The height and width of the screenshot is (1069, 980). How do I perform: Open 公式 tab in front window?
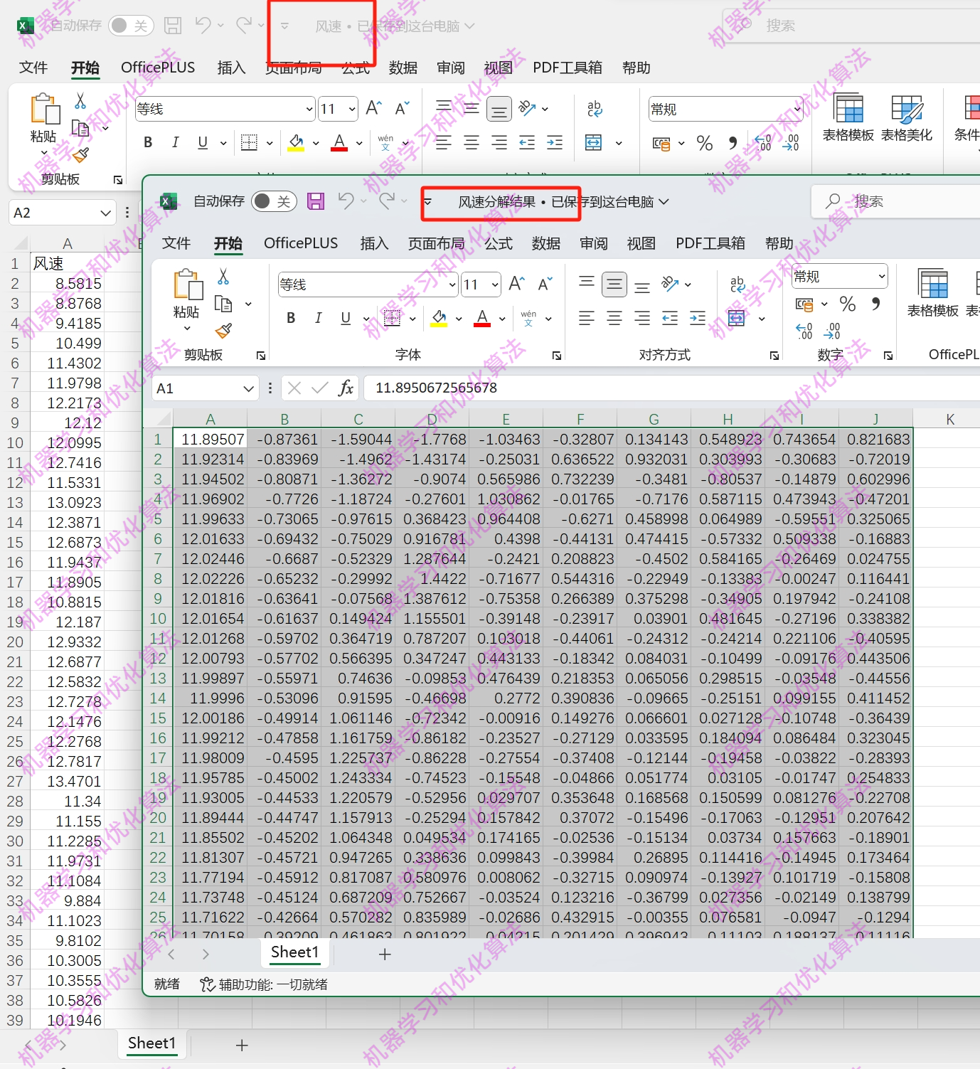(x=499, y=243)
